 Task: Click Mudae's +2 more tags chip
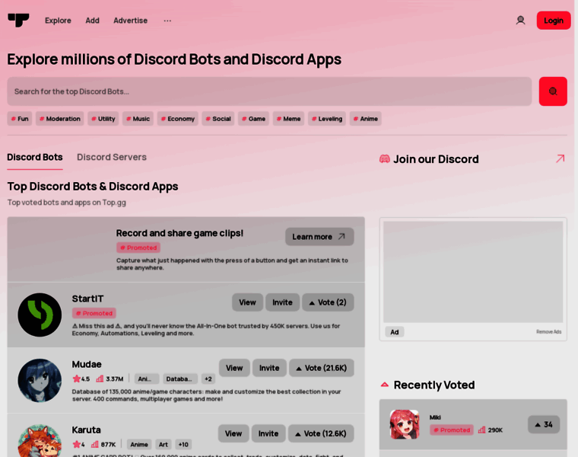click(208, 379)
